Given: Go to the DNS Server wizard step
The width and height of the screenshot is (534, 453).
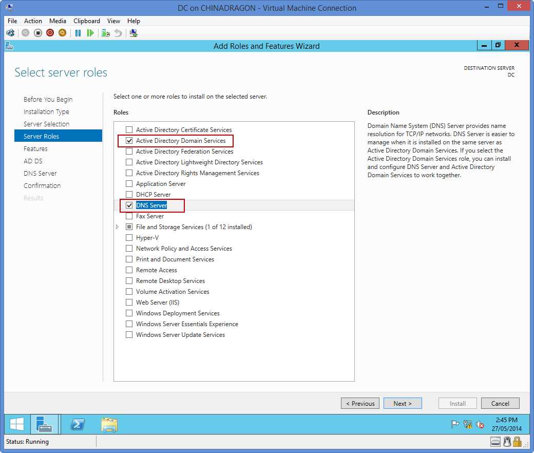Looking at the screenshot, I should [40, 174].
